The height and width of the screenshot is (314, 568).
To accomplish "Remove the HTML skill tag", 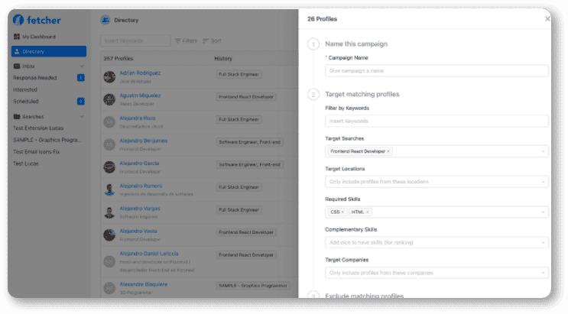I will tap(367, 212).
